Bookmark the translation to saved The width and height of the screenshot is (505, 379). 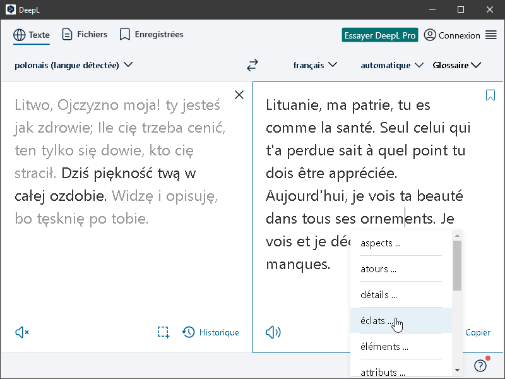click(x=490, y=95)
